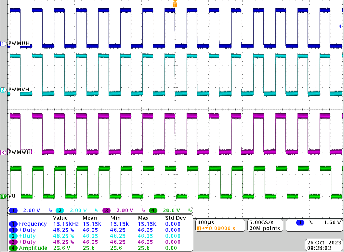
Task: Click the trigger slope icon near 1.60 V
Action: pyautogui.click(x=311, y=223)
